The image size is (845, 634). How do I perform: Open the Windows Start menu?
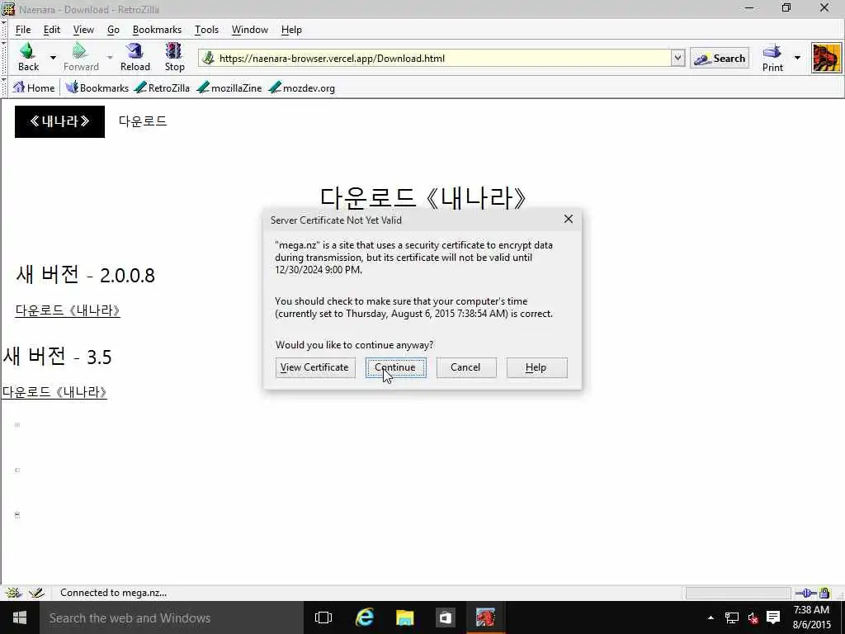20,617
